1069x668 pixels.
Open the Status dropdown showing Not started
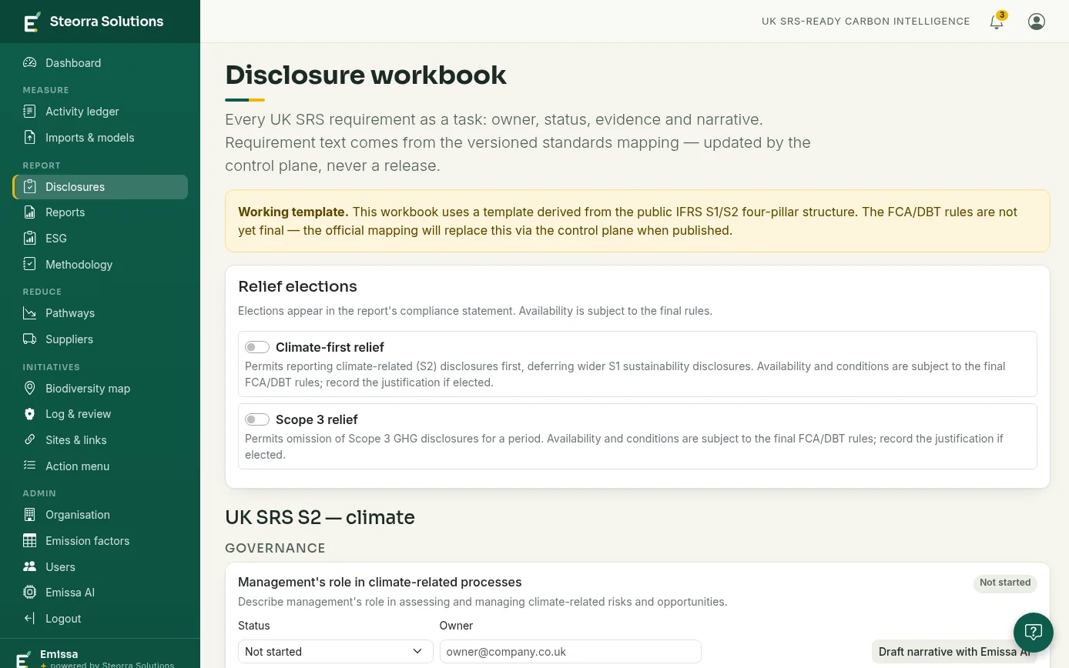335,652
